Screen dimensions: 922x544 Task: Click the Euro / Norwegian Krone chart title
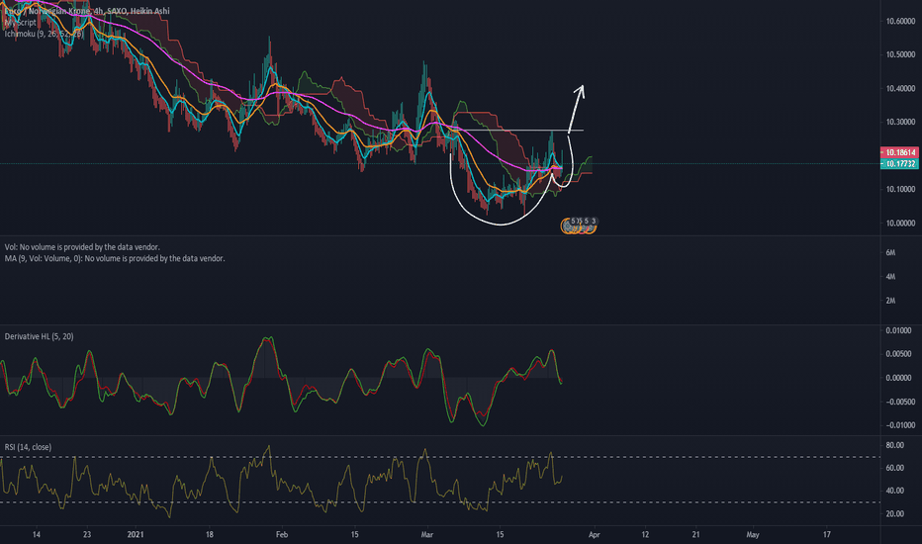pos(87,11)
